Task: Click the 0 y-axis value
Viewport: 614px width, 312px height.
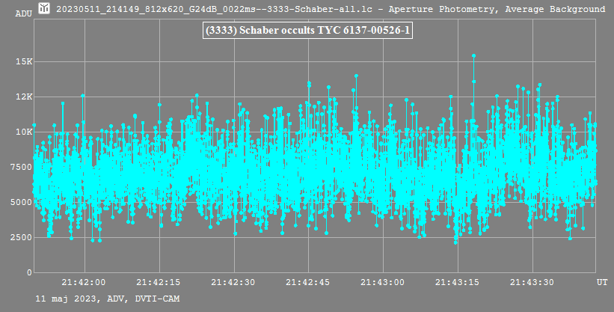Action: pos(29,272)
